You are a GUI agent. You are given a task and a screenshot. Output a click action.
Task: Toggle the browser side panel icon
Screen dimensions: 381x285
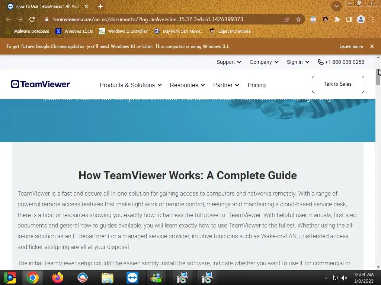(349, 19)
